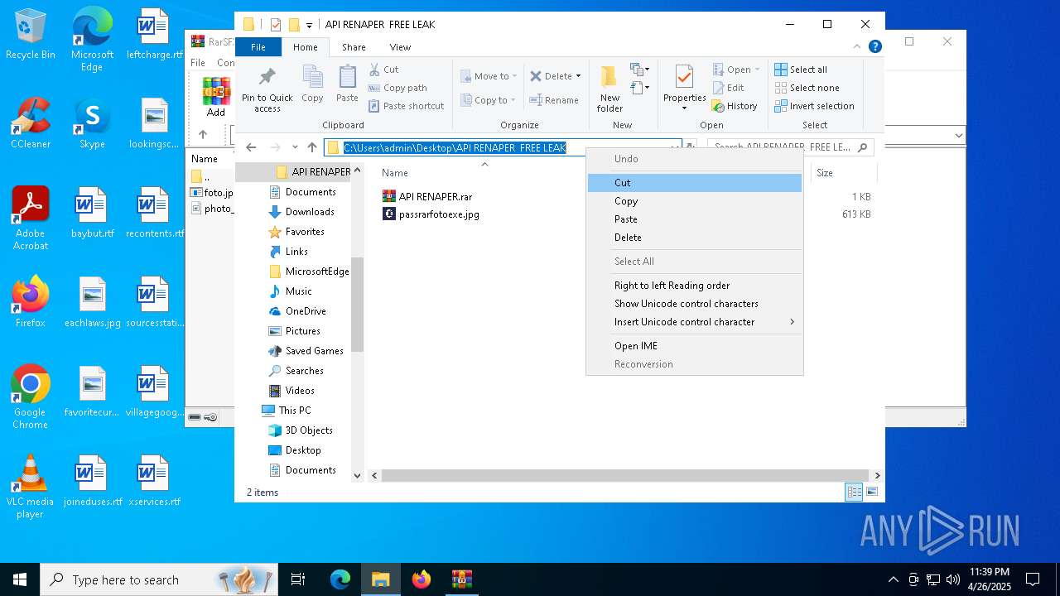Click Open IME menu entry

pyautogui.click(x=694, y=346)
